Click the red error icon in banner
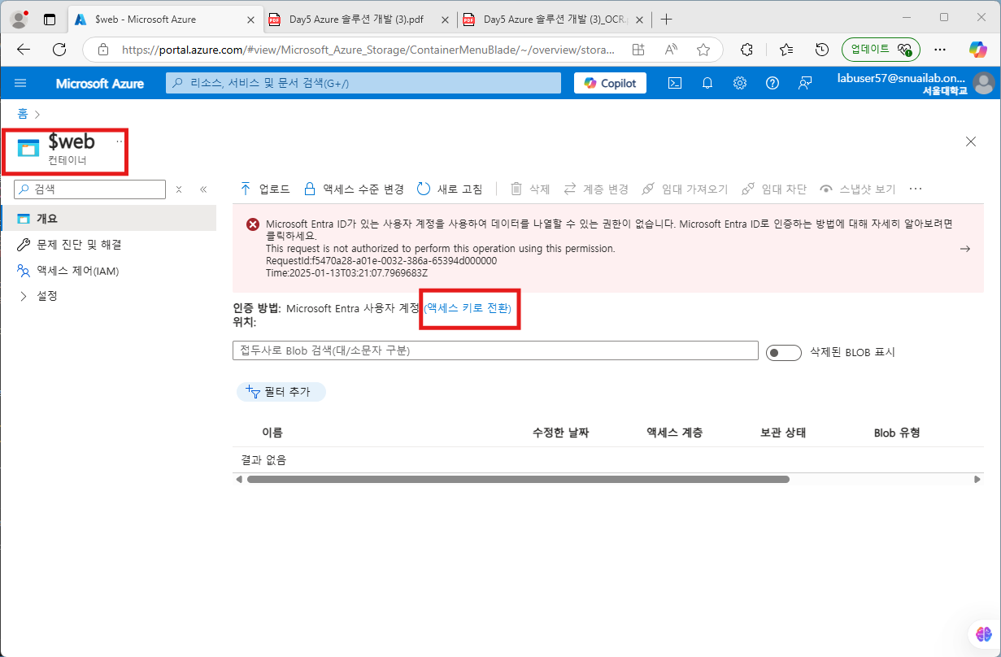This screenshot has height=657, width=1001. 253,224
